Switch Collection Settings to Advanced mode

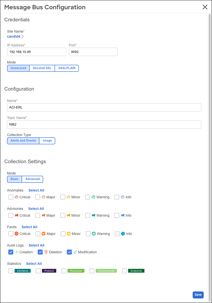pos(32,179)
